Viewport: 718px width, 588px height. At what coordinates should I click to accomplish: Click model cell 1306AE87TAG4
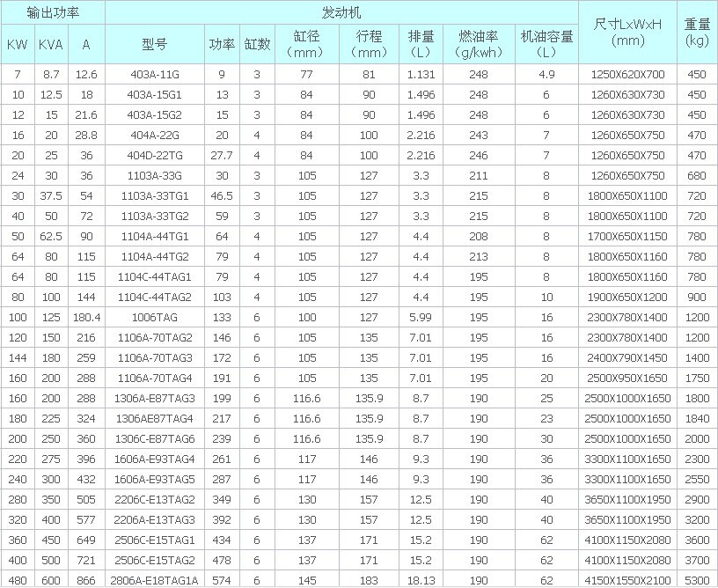coord(155,418)
